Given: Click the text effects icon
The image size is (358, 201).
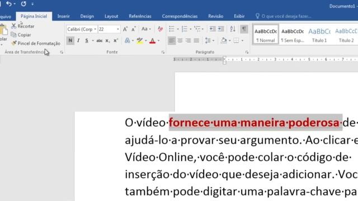Looking at the screenshot, I should point(128,41).
